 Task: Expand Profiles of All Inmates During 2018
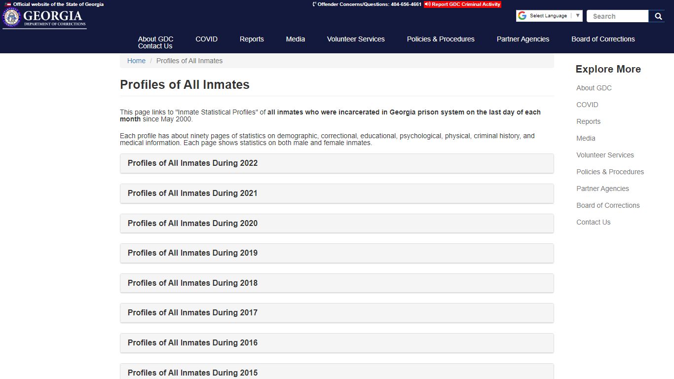pyautogui.click(x=337, y=283)
